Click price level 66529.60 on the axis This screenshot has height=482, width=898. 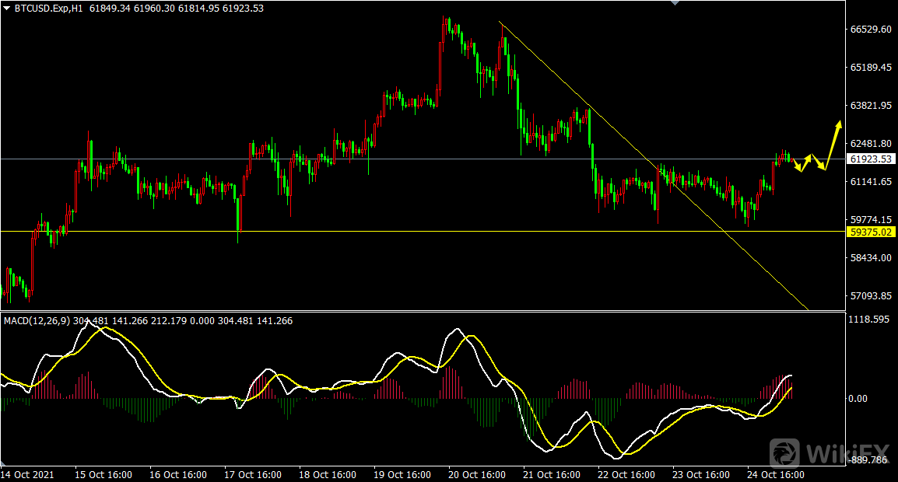(871, 30)
